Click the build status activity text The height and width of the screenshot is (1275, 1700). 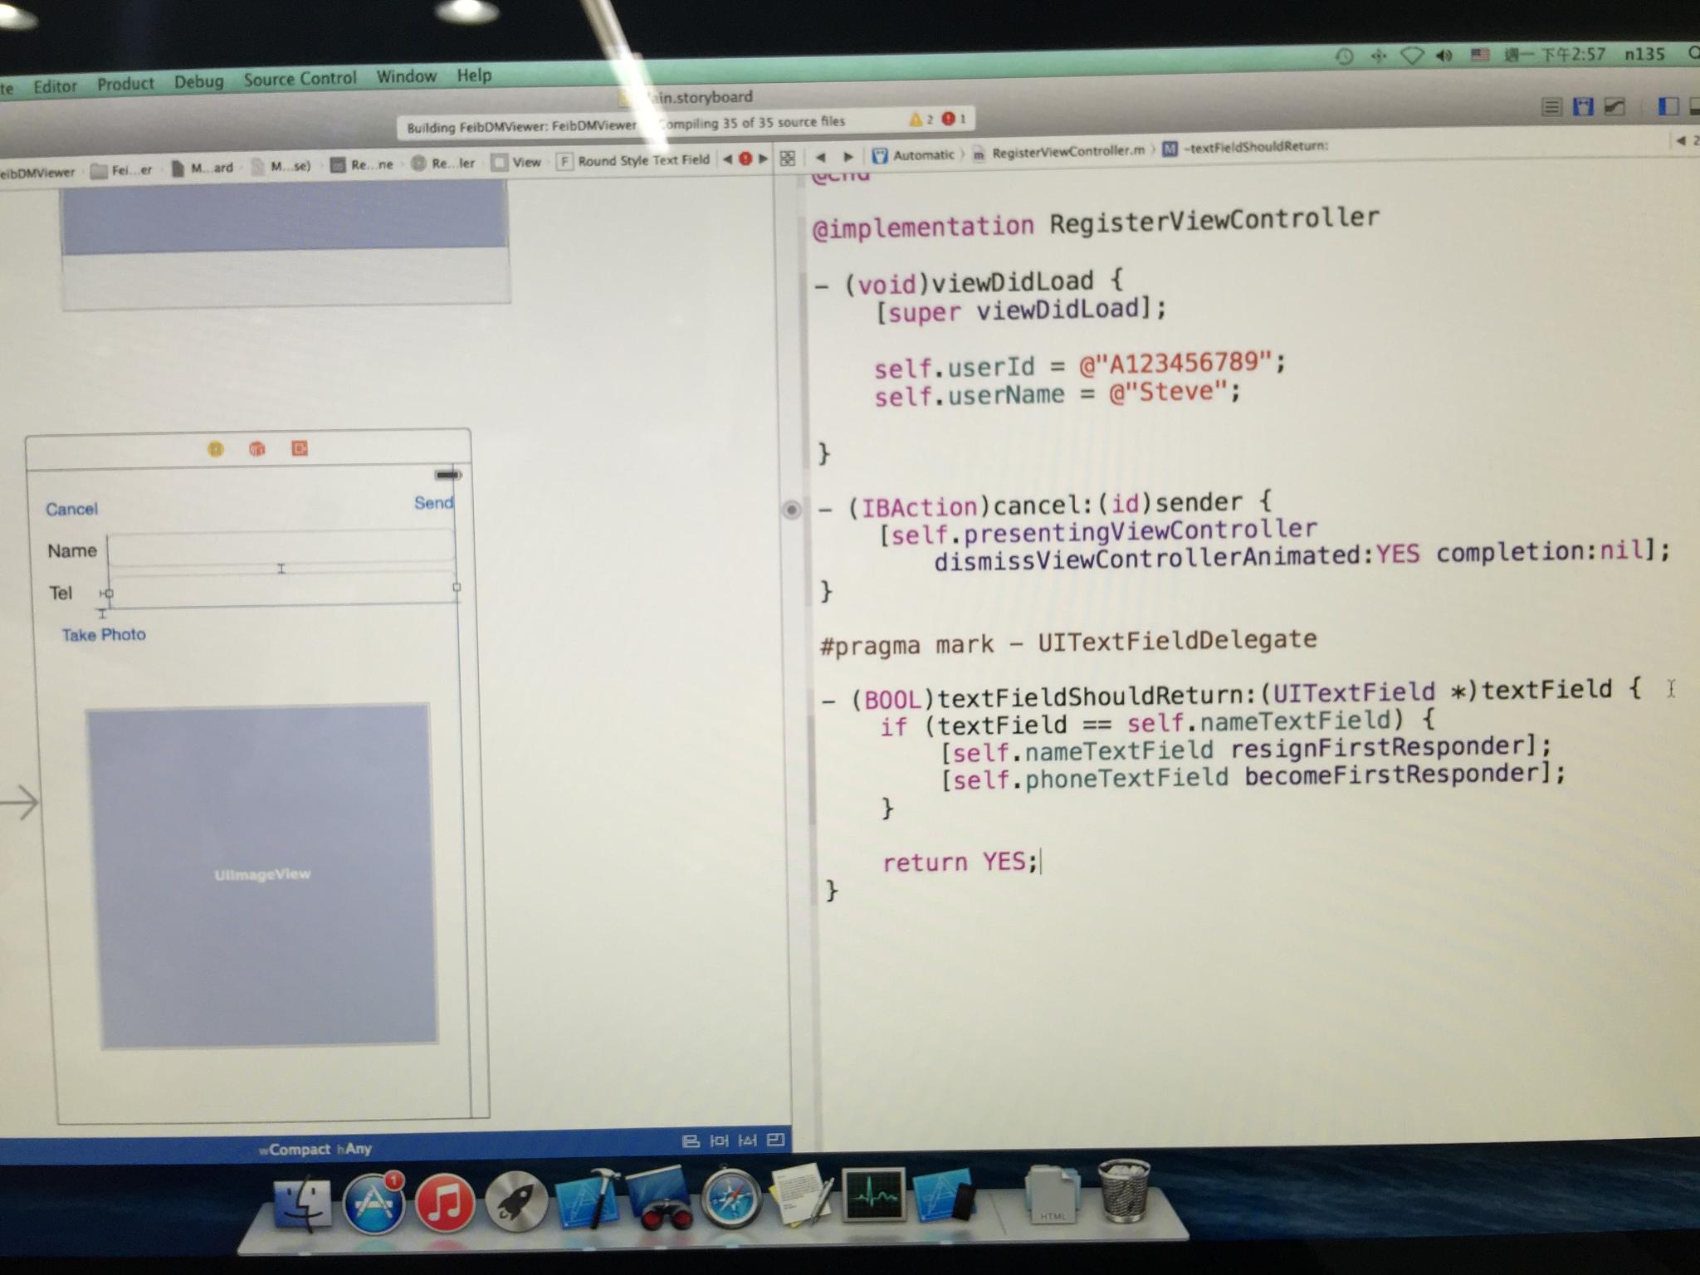(x=626, y=125)
